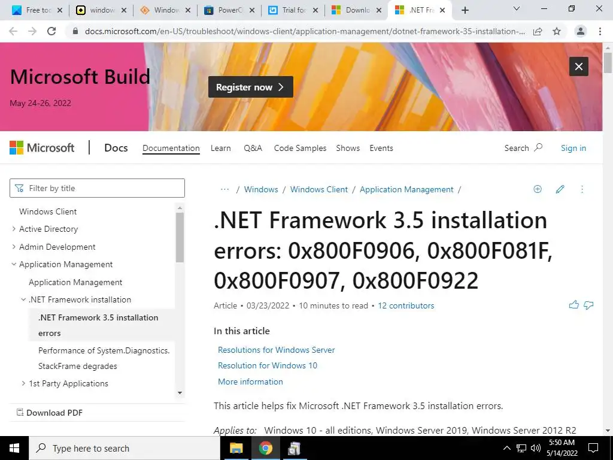Expand the 1st Party Applications node
Viewport: 613px width, 460px height.
[23, 384]
